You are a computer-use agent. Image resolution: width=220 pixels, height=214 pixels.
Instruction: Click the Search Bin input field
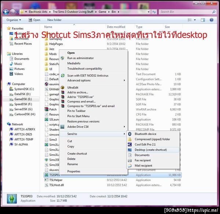(185, 12)
